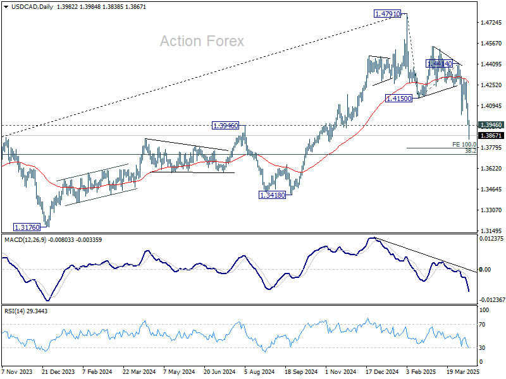Click the 1 Nov 2024 date label
Image resolution: width=506 pixels, height=379 pixels.
[x=341, y=372]
